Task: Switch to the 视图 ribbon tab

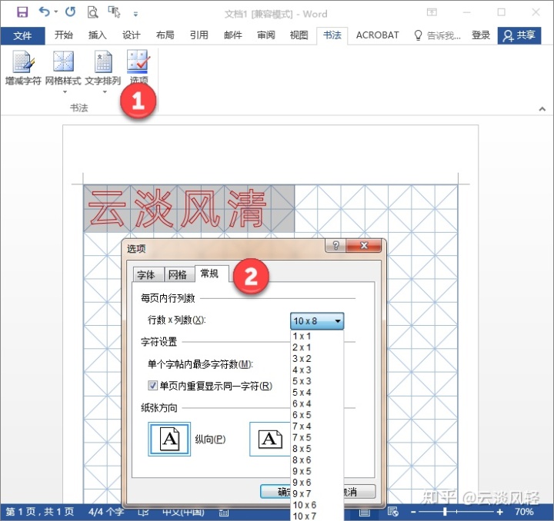Action: [299, 35]
